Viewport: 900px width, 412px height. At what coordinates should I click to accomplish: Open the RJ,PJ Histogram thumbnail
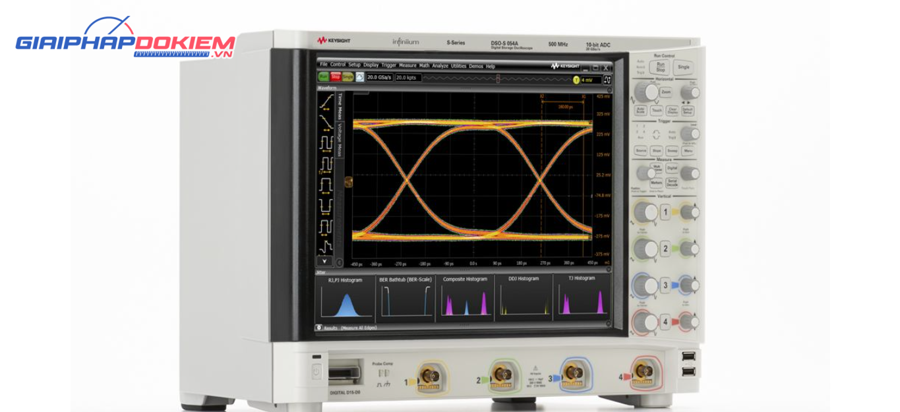(x=345, y=298)
